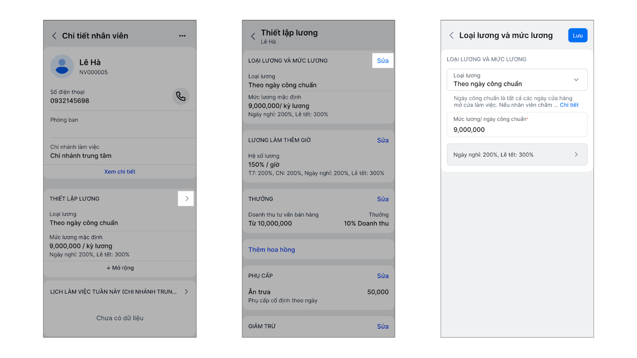Image resolution: width=637 pixels, height=358 pixels.
Task: Open Thiết lập lương chevron arrow
Action: pos(186,198)
